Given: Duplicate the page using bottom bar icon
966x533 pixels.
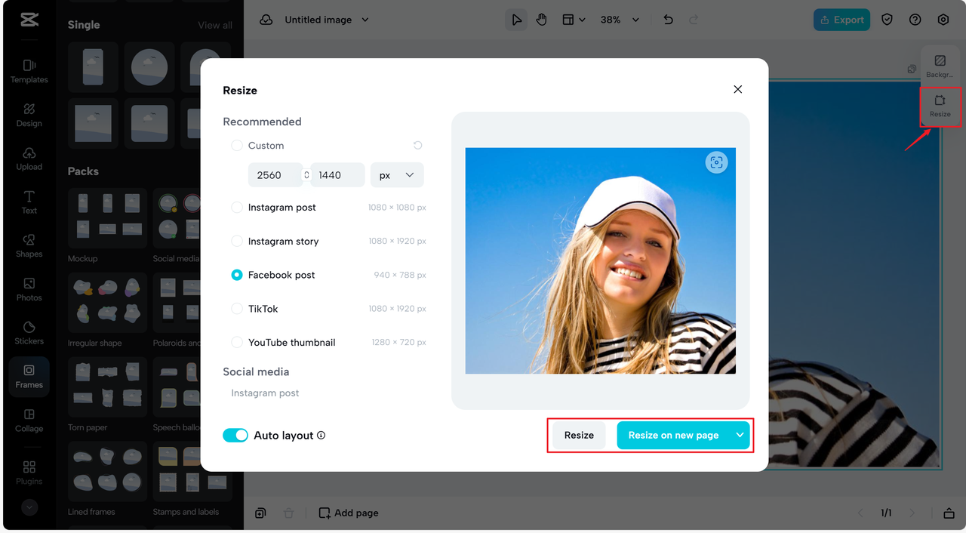Looking at the screenshot, I should [x=260, y=513].
